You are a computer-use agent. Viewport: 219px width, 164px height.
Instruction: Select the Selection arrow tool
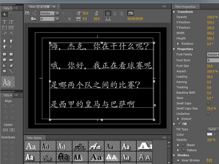click(x=4, y=14)
